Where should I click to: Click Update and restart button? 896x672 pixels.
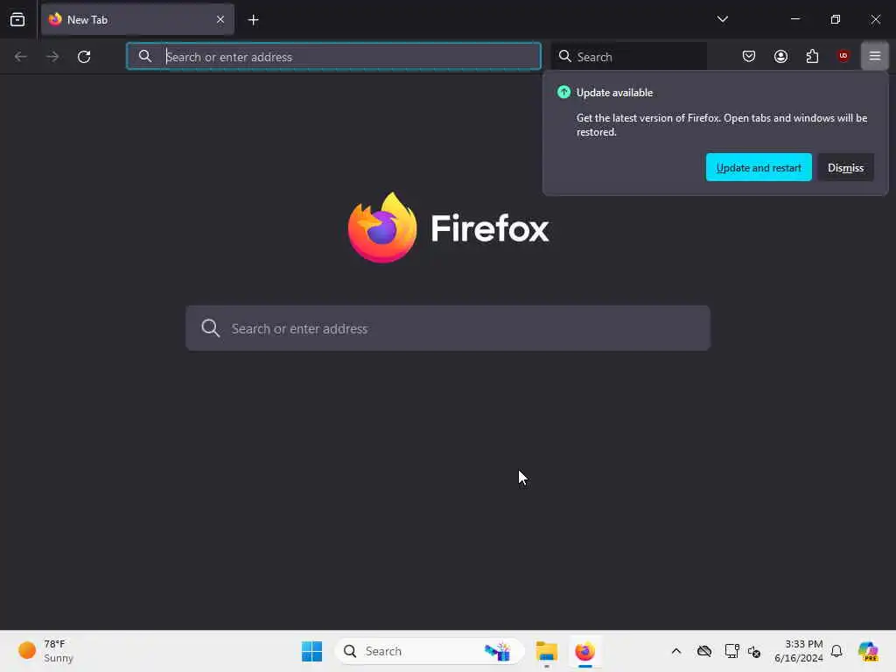759,167
